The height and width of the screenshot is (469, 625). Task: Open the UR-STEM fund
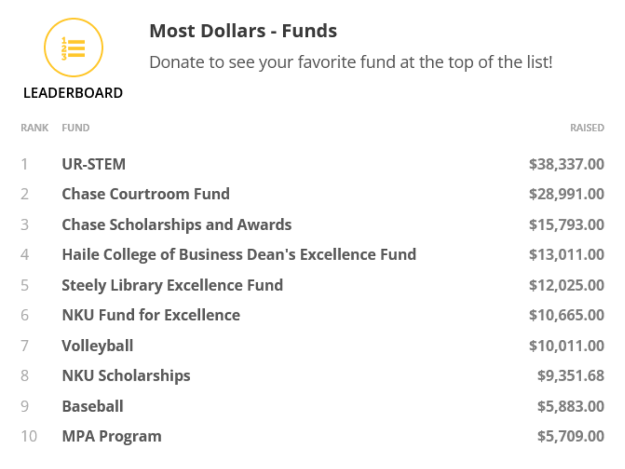[x=94, y=164]
